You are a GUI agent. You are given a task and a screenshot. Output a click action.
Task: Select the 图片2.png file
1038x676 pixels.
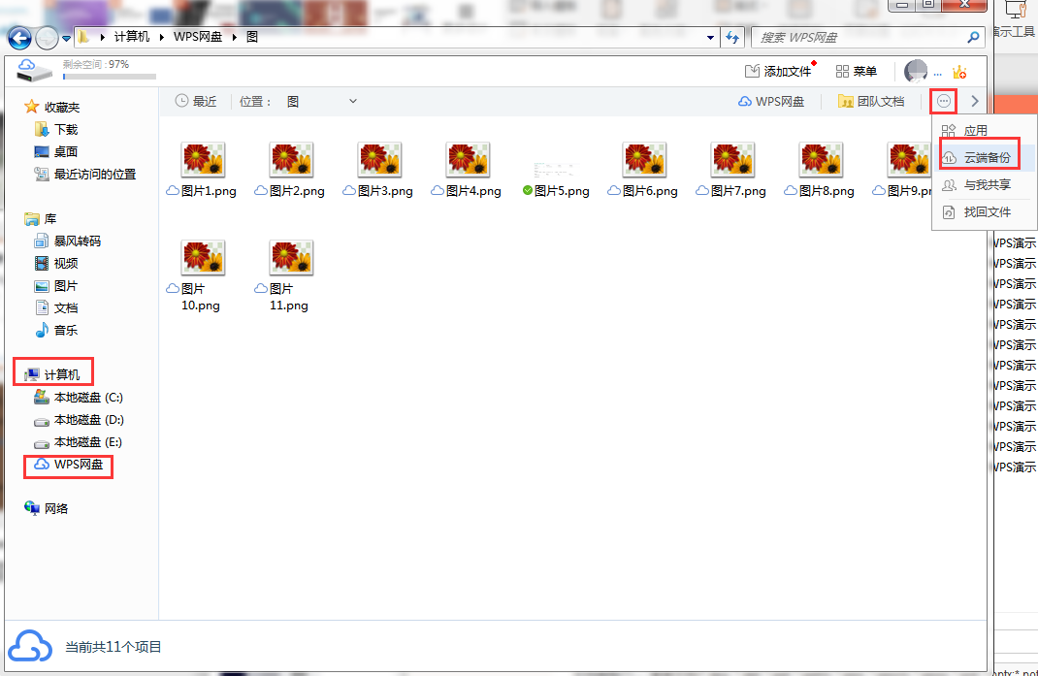click(x=291, y=170)
